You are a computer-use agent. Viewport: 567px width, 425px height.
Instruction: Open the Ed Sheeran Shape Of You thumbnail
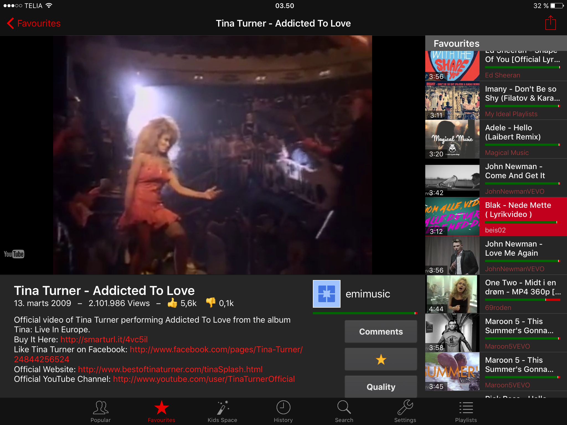[x=452, y=66]
